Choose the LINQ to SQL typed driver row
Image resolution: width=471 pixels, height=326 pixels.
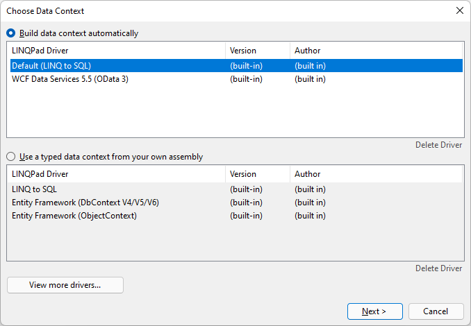[x=236, y=189]
